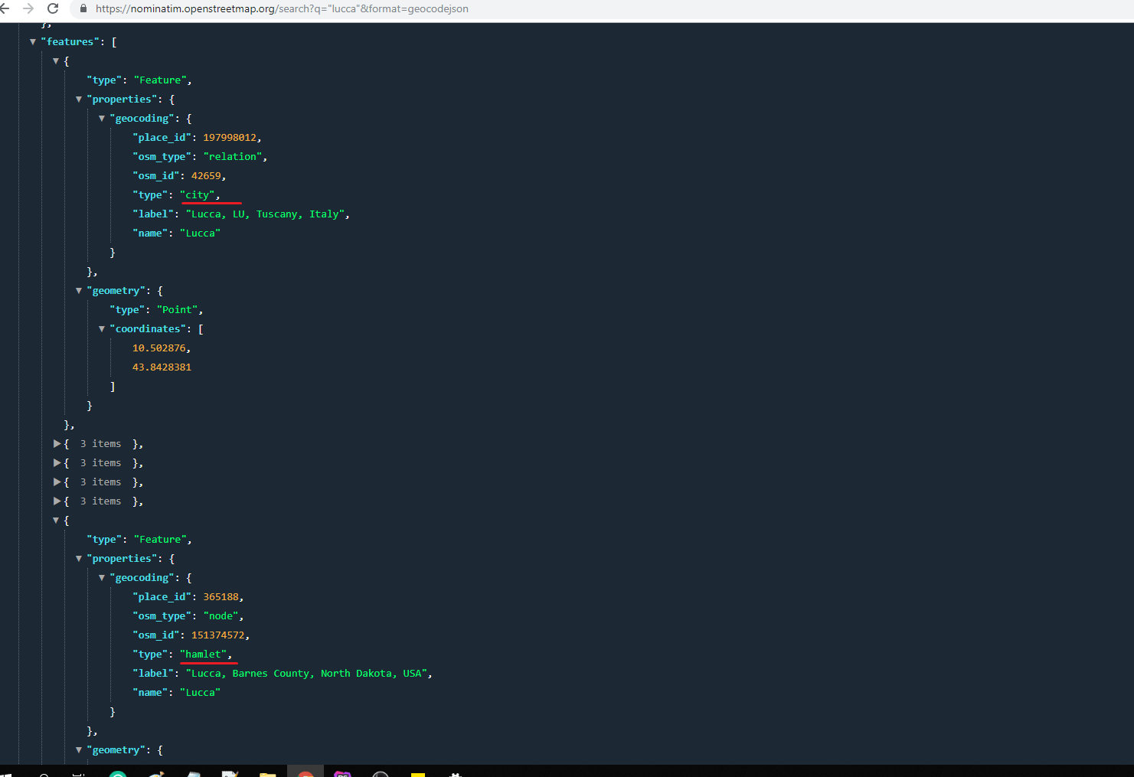This screenshot has height=777, width=1134.
Task: Collapse the "features" array
Action: click(x=33, y=42)
